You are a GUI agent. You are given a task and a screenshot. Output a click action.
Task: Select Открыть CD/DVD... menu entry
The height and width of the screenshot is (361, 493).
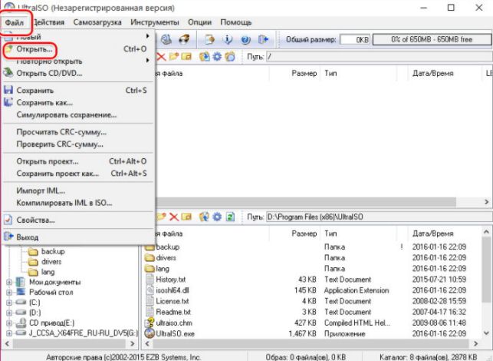tap(78, 73)
